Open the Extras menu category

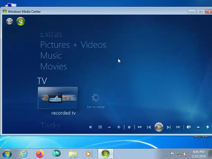tap(51, 34)
